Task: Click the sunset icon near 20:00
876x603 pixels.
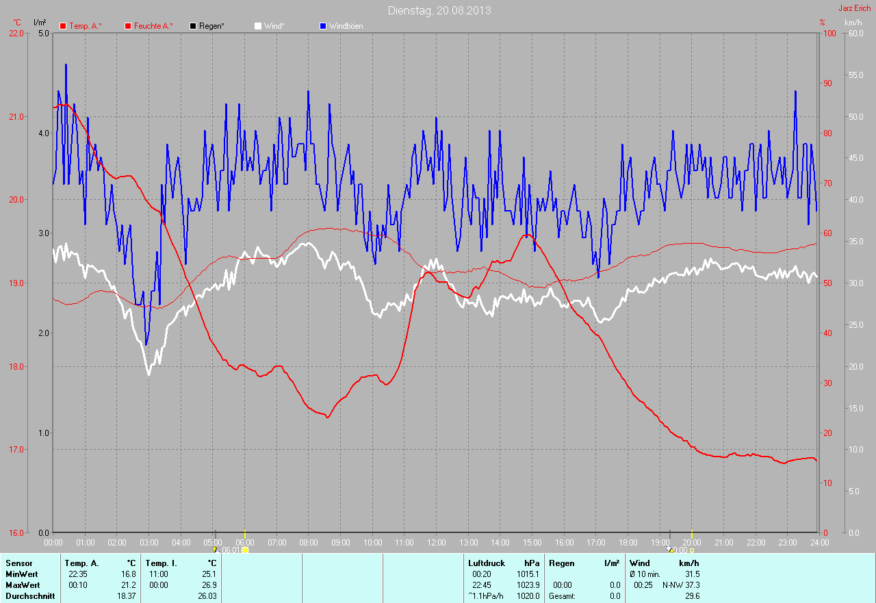Action: (692, 550)
